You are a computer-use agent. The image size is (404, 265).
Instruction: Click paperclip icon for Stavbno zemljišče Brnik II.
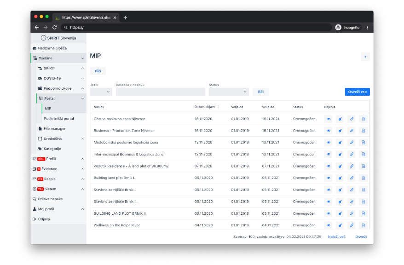(x=352, y=202)
